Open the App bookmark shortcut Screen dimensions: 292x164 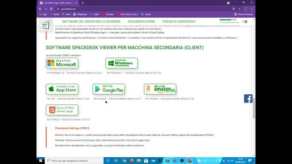point(43,14)
